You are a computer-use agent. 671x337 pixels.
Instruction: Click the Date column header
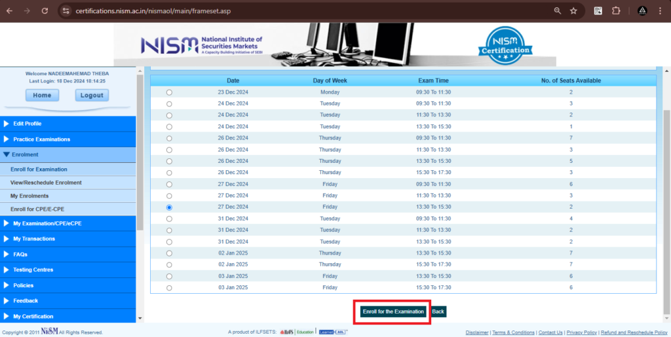click(x=233, y=80)
